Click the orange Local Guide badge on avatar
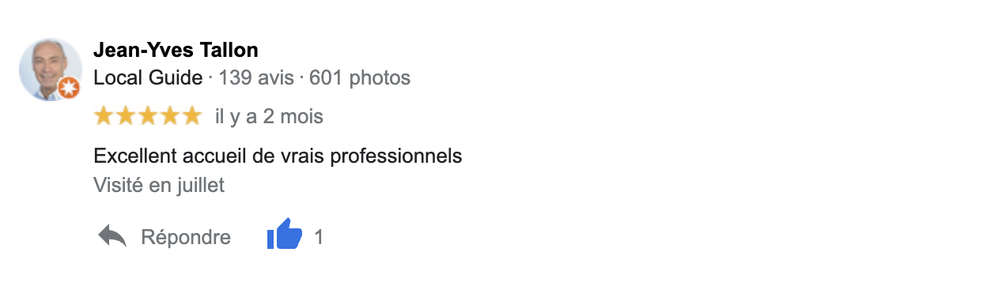Viewport: 987px width, 286px height. coord(70,88)
